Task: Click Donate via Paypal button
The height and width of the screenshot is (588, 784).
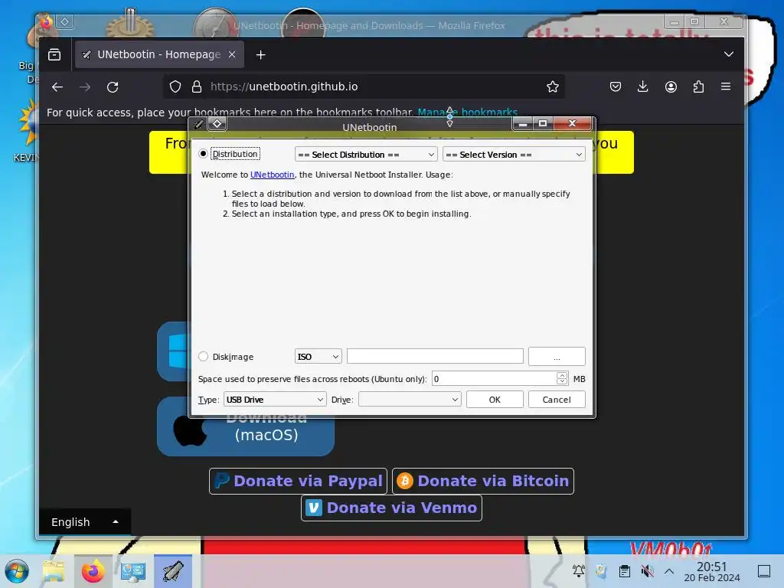Action: click(298, 481)
